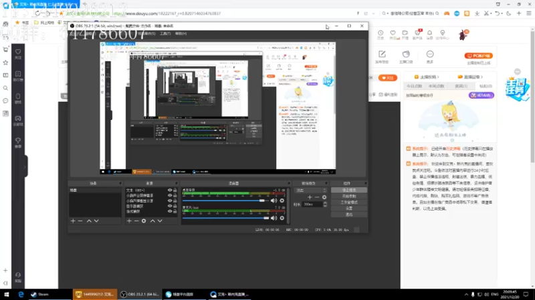Open source properties gear in Sources panel
The width and height of the screenshot is (535, 300).
[144, 221]
